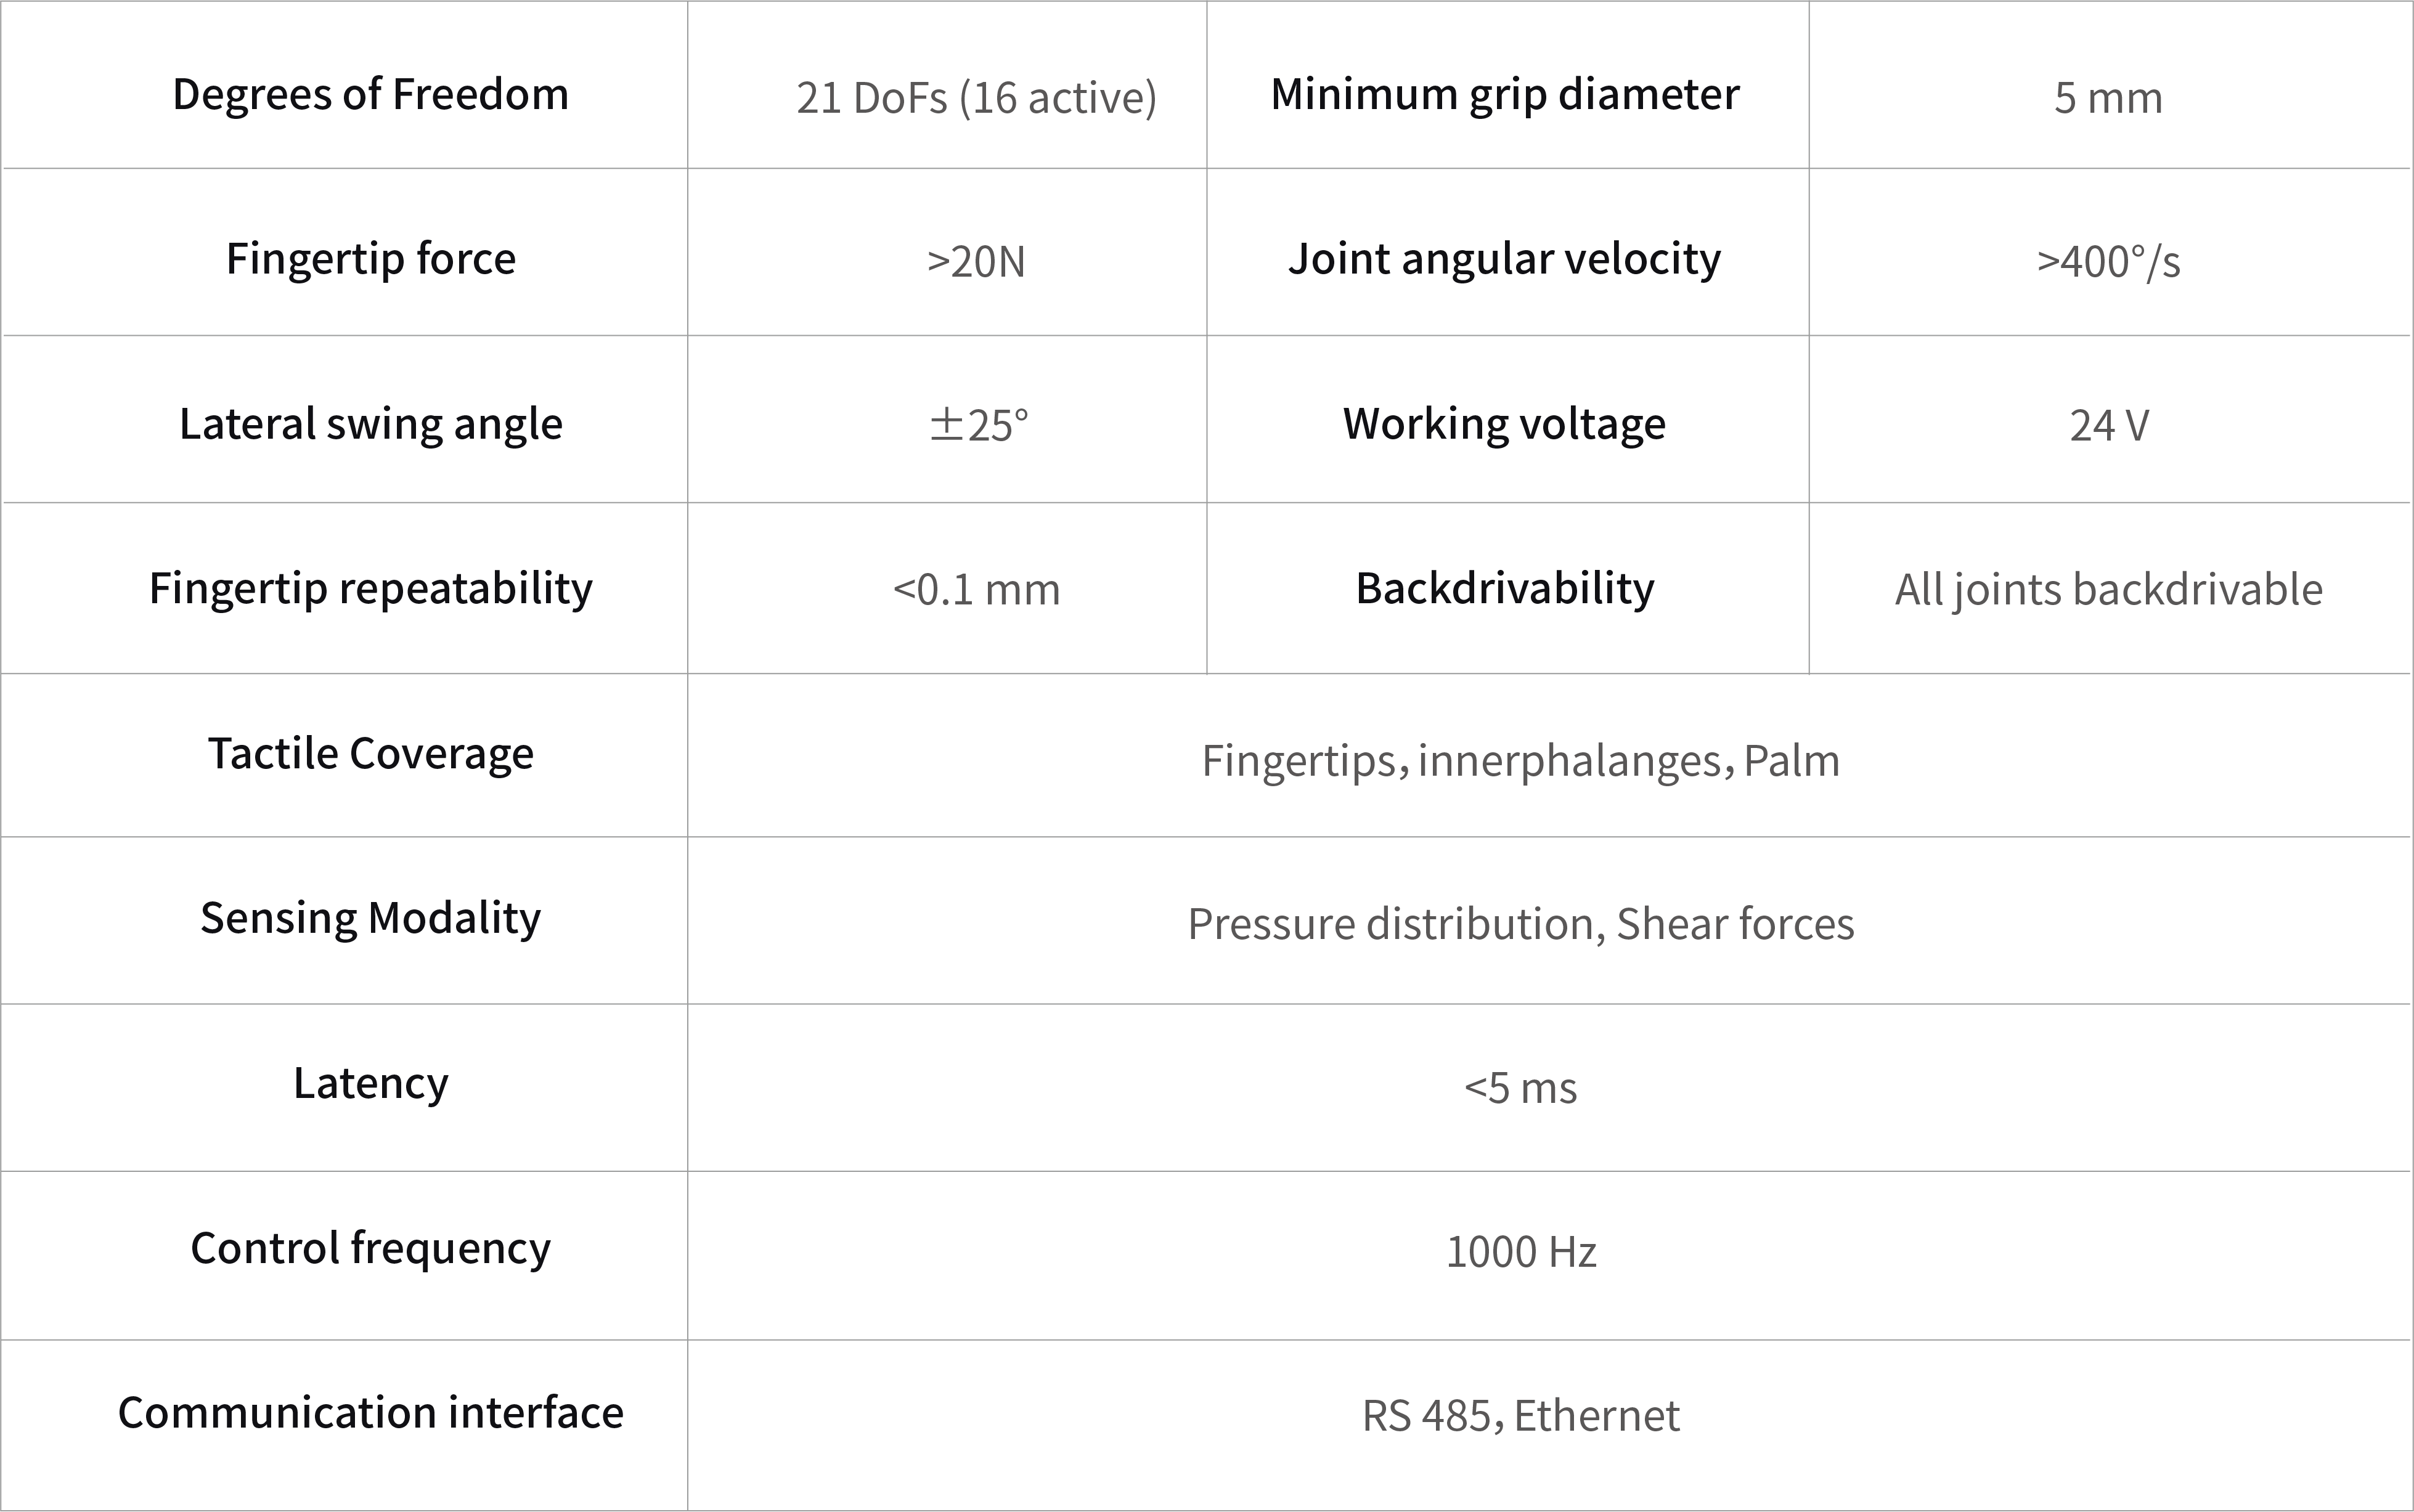Select the >400°/s velocity value
2414x1512 pixels.
(x=2108, y=262)
